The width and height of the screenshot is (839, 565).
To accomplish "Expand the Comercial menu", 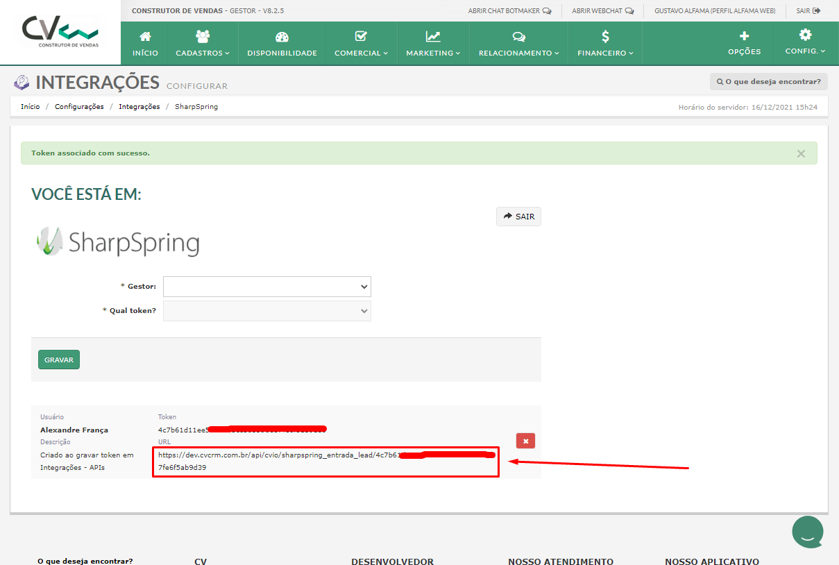I will click(361, 43).
